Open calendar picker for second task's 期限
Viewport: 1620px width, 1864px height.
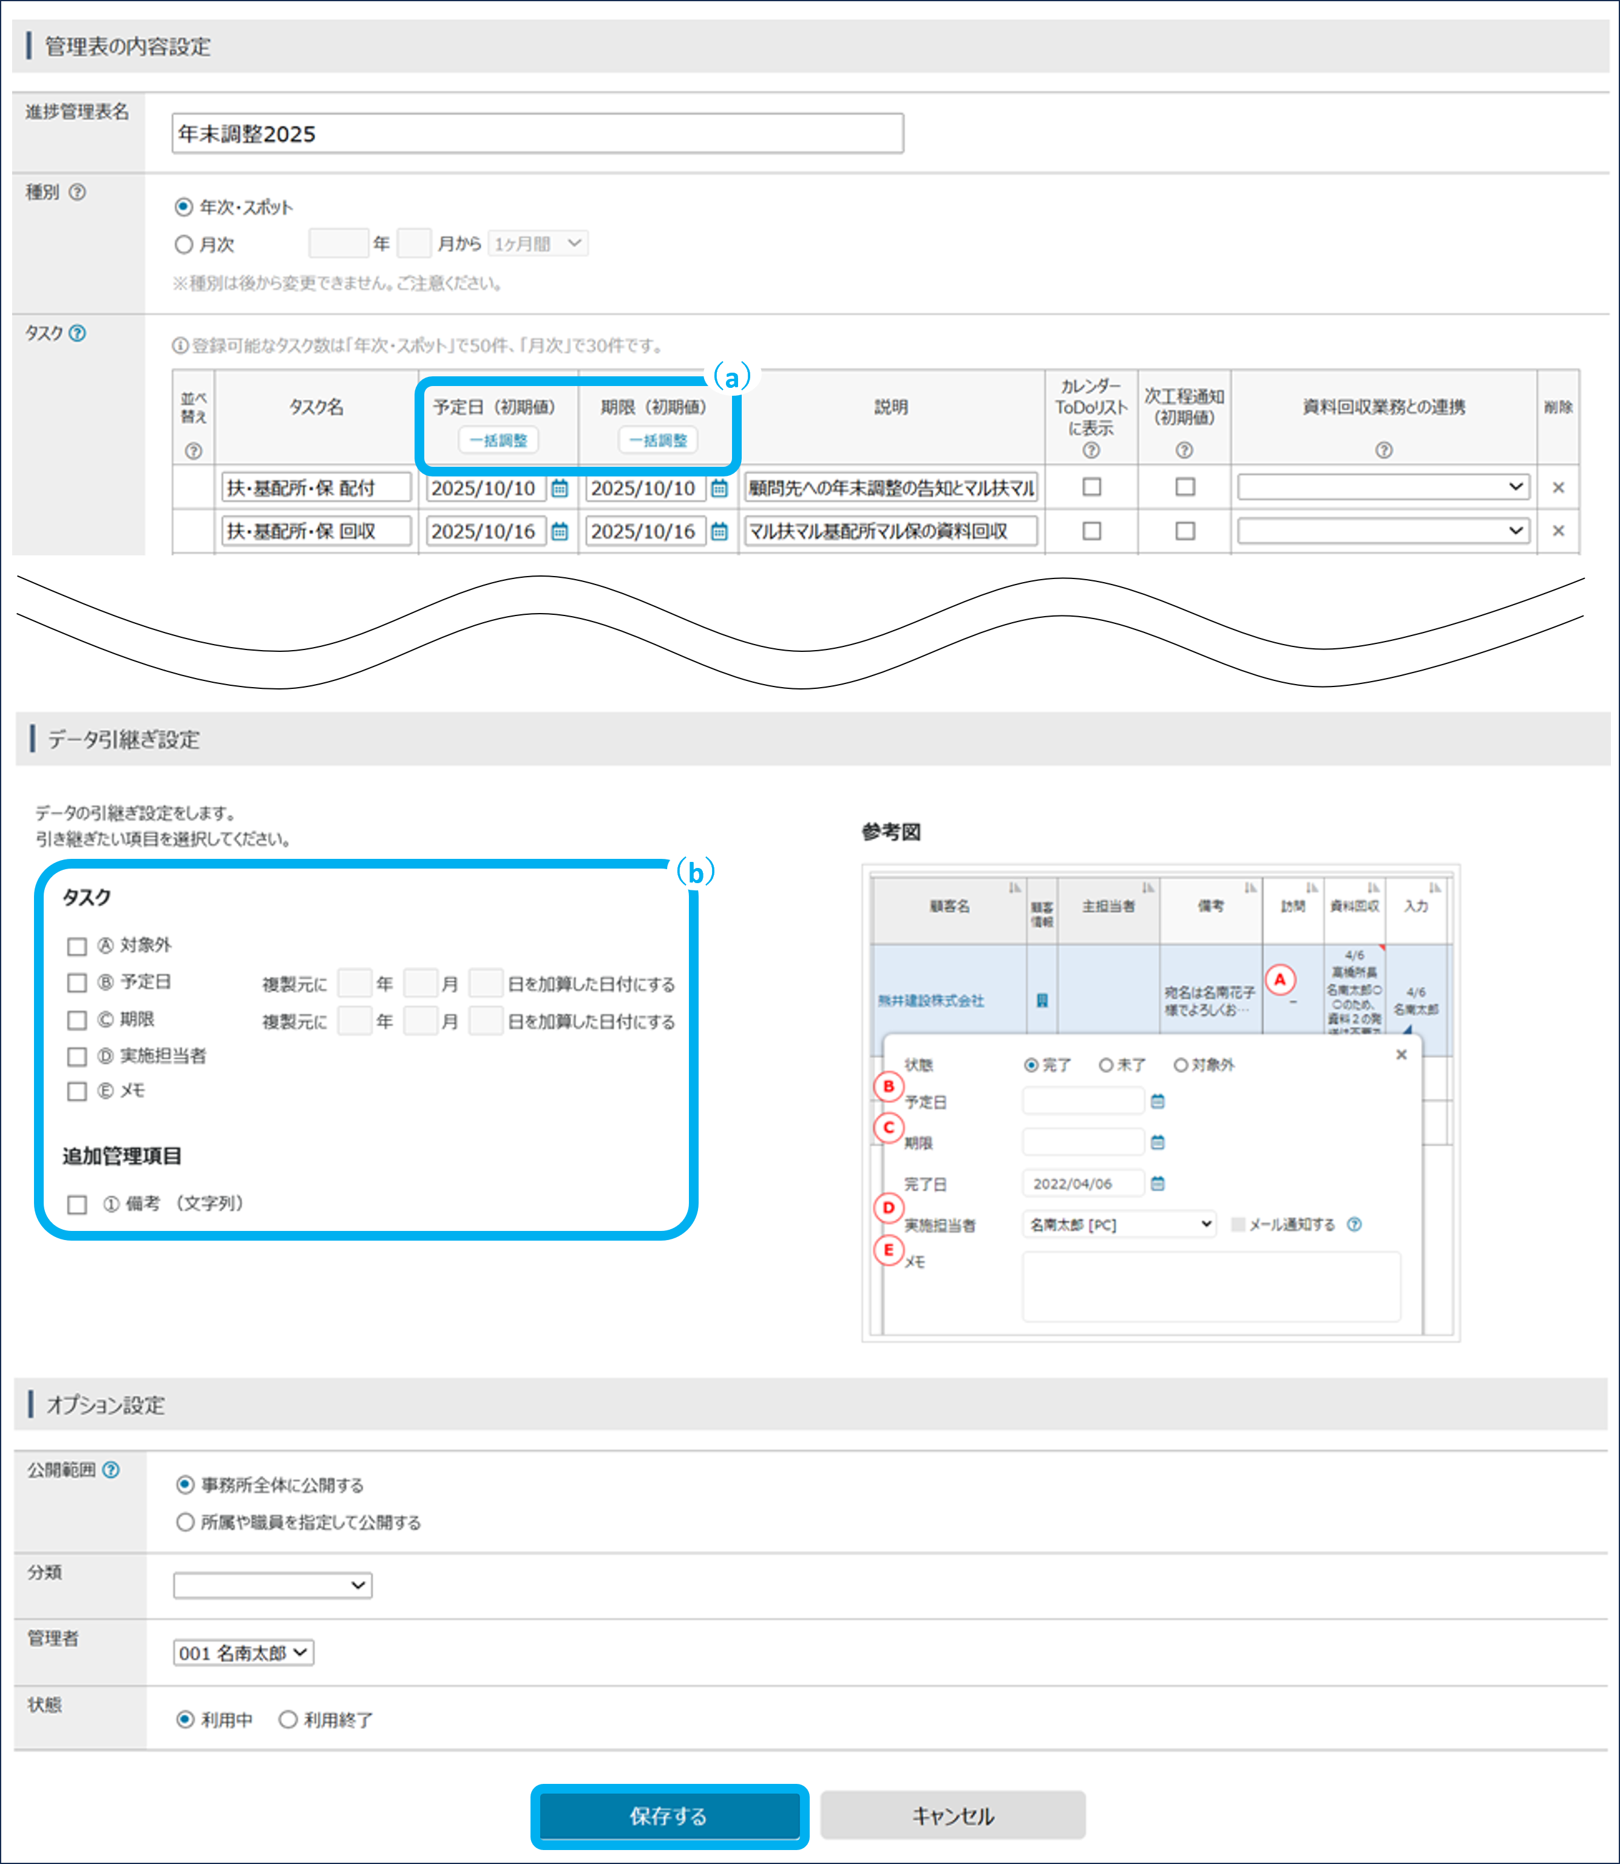pyautogui.click(x=719, y=532)
